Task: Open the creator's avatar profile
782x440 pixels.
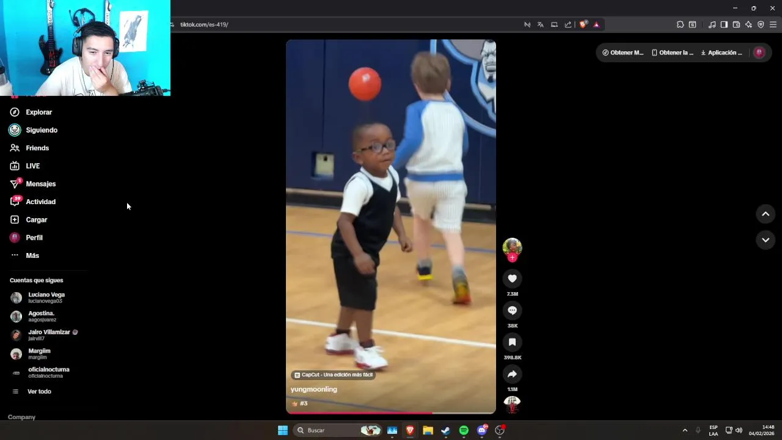Action: [x=512, y=247]
